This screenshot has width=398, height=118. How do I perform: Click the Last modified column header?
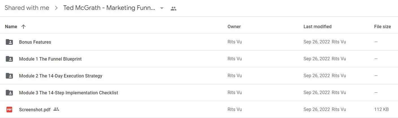(317, 26)
